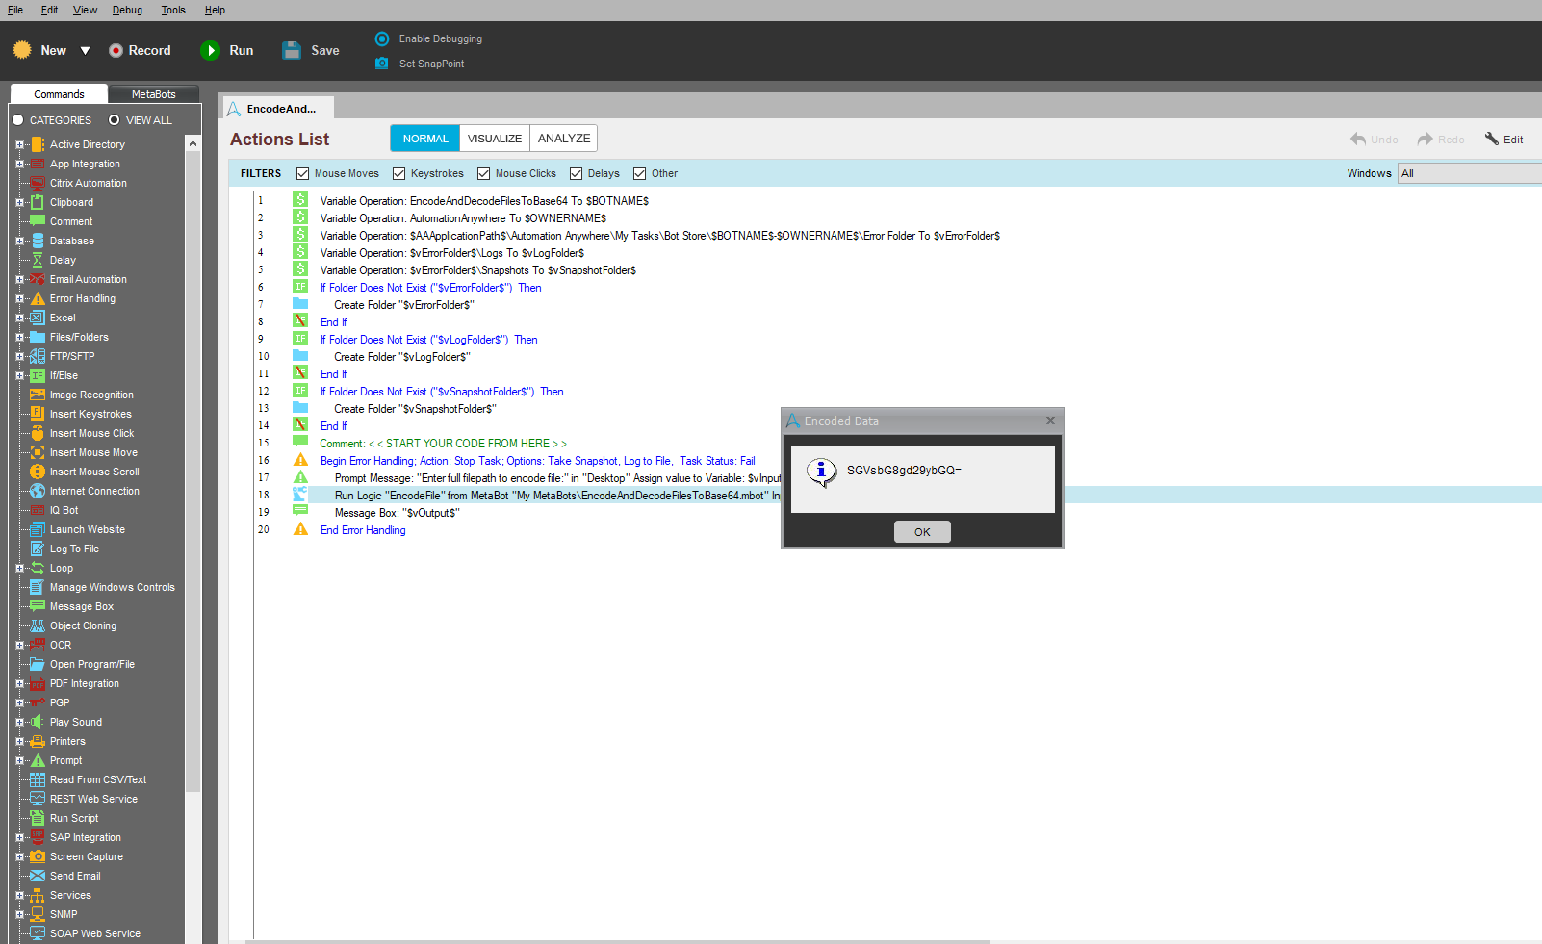1542x944 pixels.
Task: Select the Files/Folders command icon
Action: tap(38, 337)
